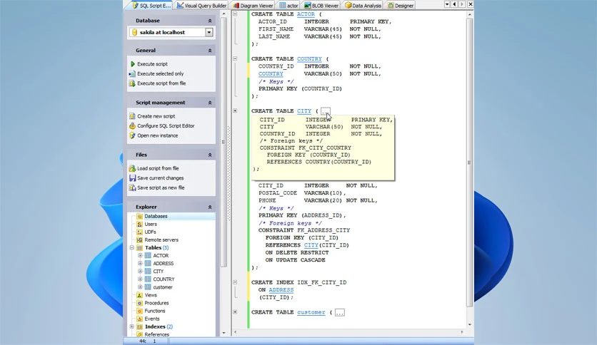Viewport: 597px width, 345px height.
Task: Expand the Indexes node in Explorer
Action: [131, 326]
